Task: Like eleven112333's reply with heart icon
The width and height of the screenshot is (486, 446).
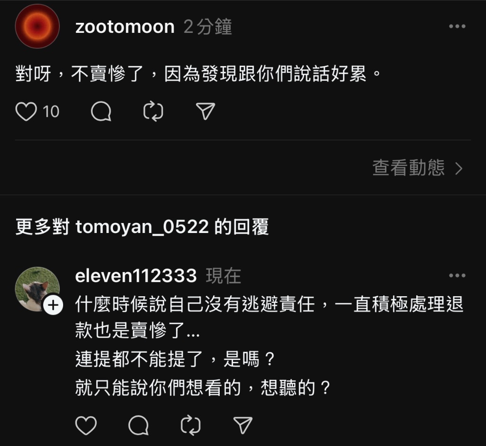Action: click(86, 425)
